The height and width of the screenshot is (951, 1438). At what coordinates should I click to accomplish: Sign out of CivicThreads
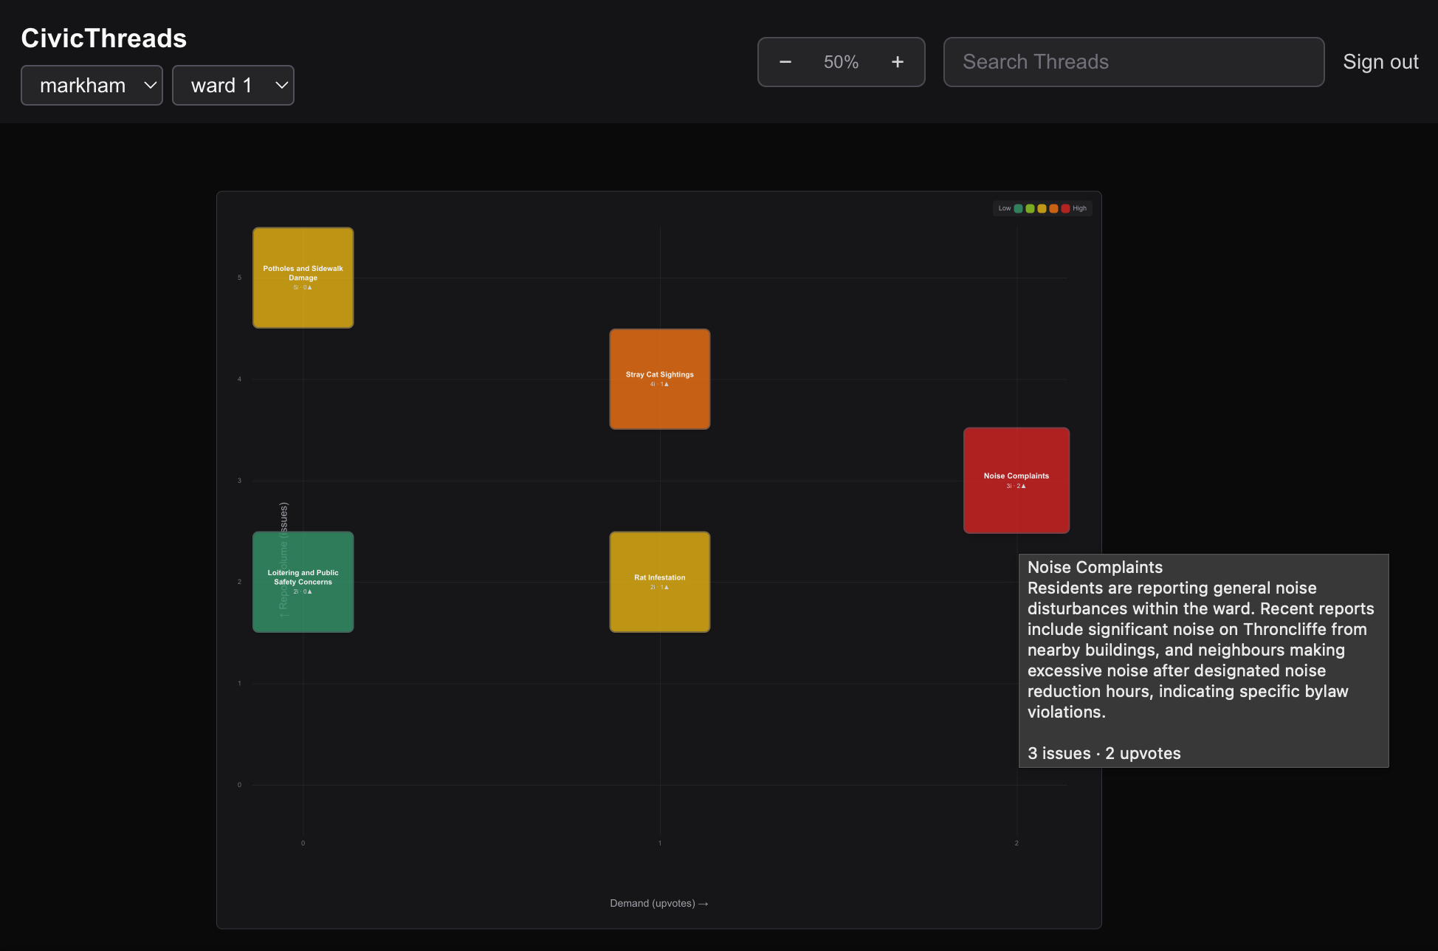pos(1380,62)
